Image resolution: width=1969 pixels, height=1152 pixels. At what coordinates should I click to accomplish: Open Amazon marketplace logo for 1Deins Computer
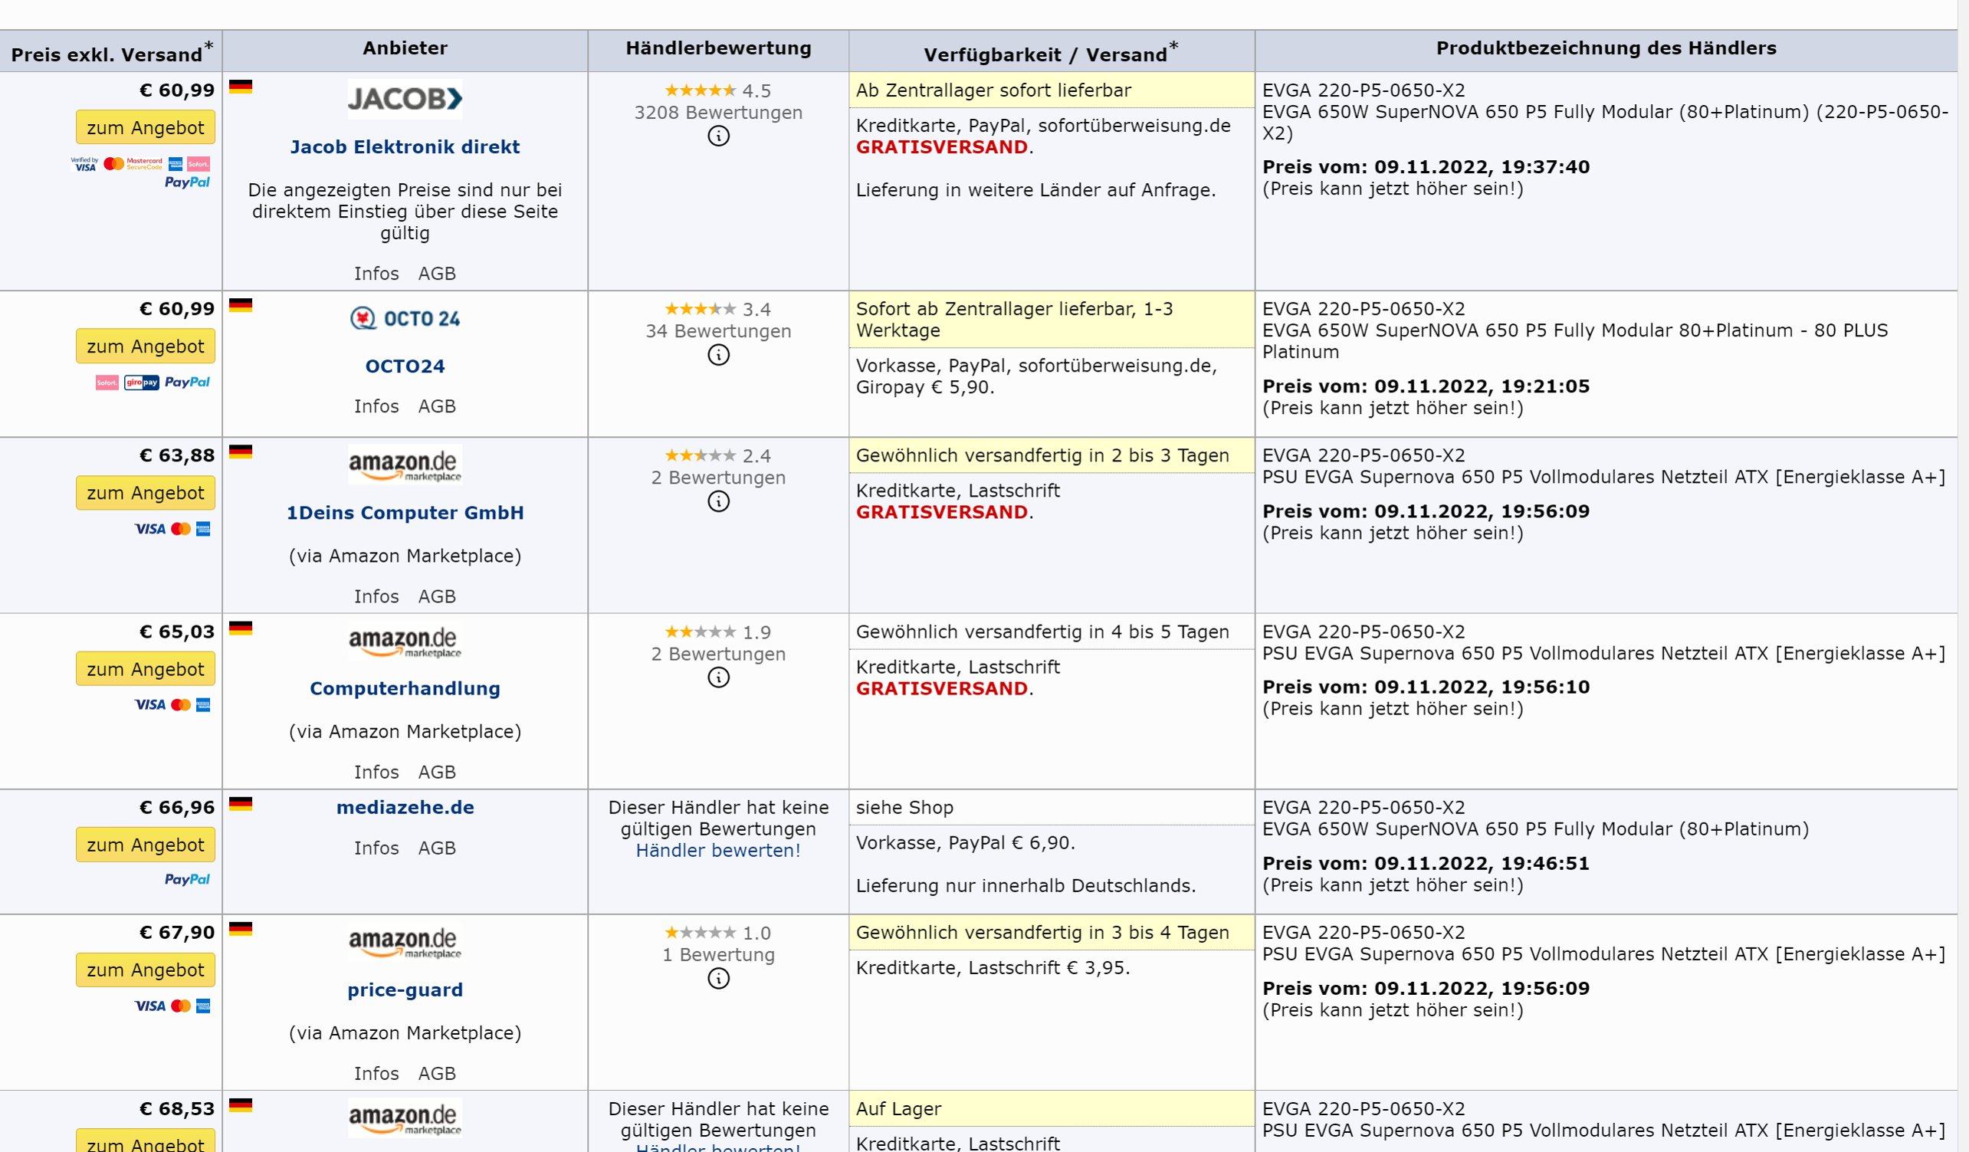coord(405,465)
